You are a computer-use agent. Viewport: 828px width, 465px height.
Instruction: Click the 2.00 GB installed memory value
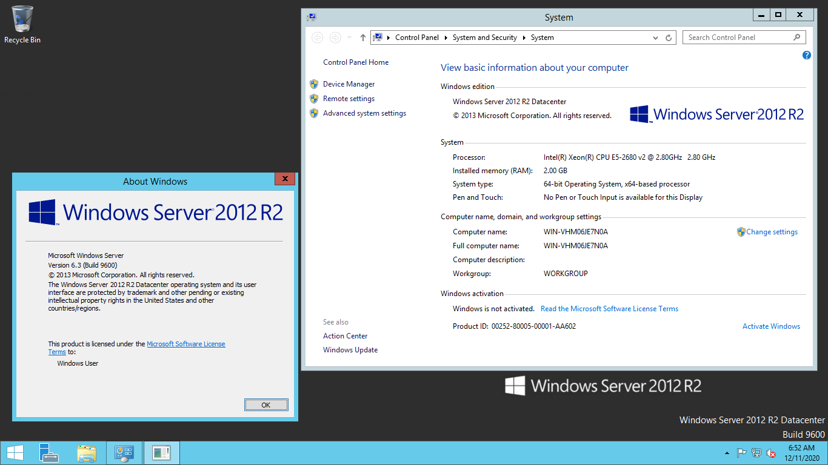tap(555, 171)
